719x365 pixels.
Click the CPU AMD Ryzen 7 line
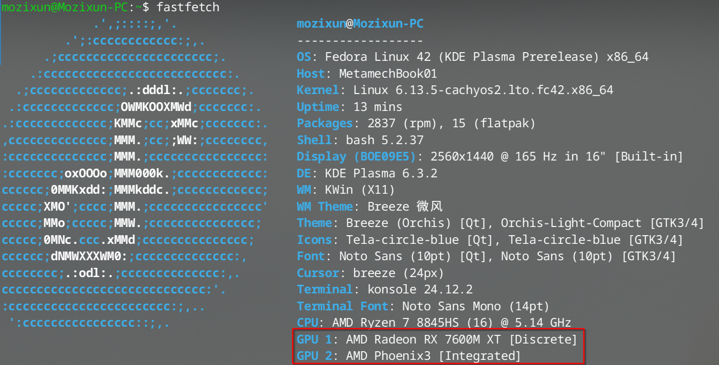433,323
